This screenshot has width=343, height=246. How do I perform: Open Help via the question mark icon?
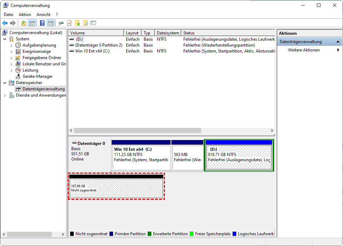click(x=42, y=23)
